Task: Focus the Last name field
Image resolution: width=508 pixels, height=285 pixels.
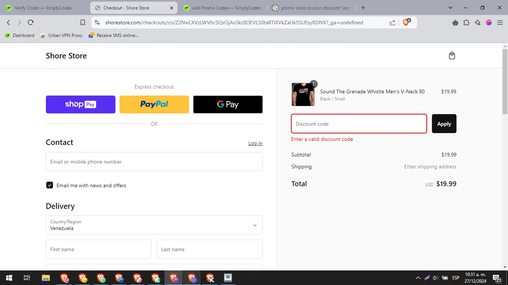Action: 210,249
